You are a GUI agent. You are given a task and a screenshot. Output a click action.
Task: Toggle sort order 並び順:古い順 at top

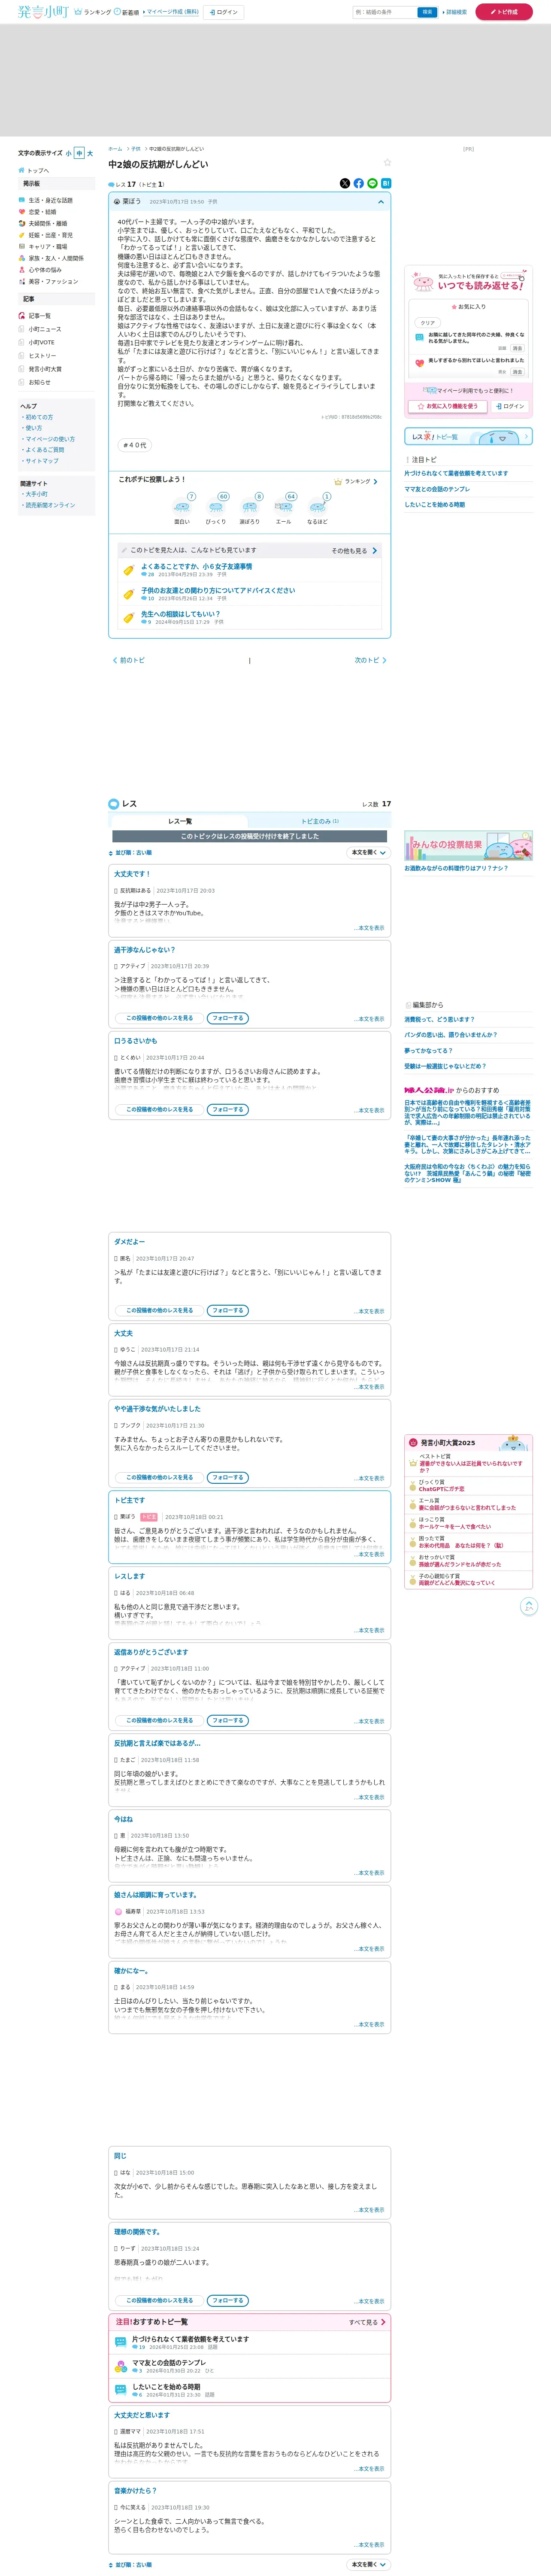[131, 853]
